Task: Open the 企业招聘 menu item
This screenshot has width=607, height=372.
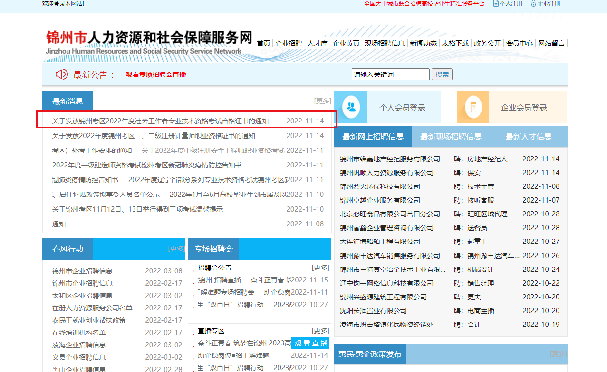Action: click(x=289, y=43)
